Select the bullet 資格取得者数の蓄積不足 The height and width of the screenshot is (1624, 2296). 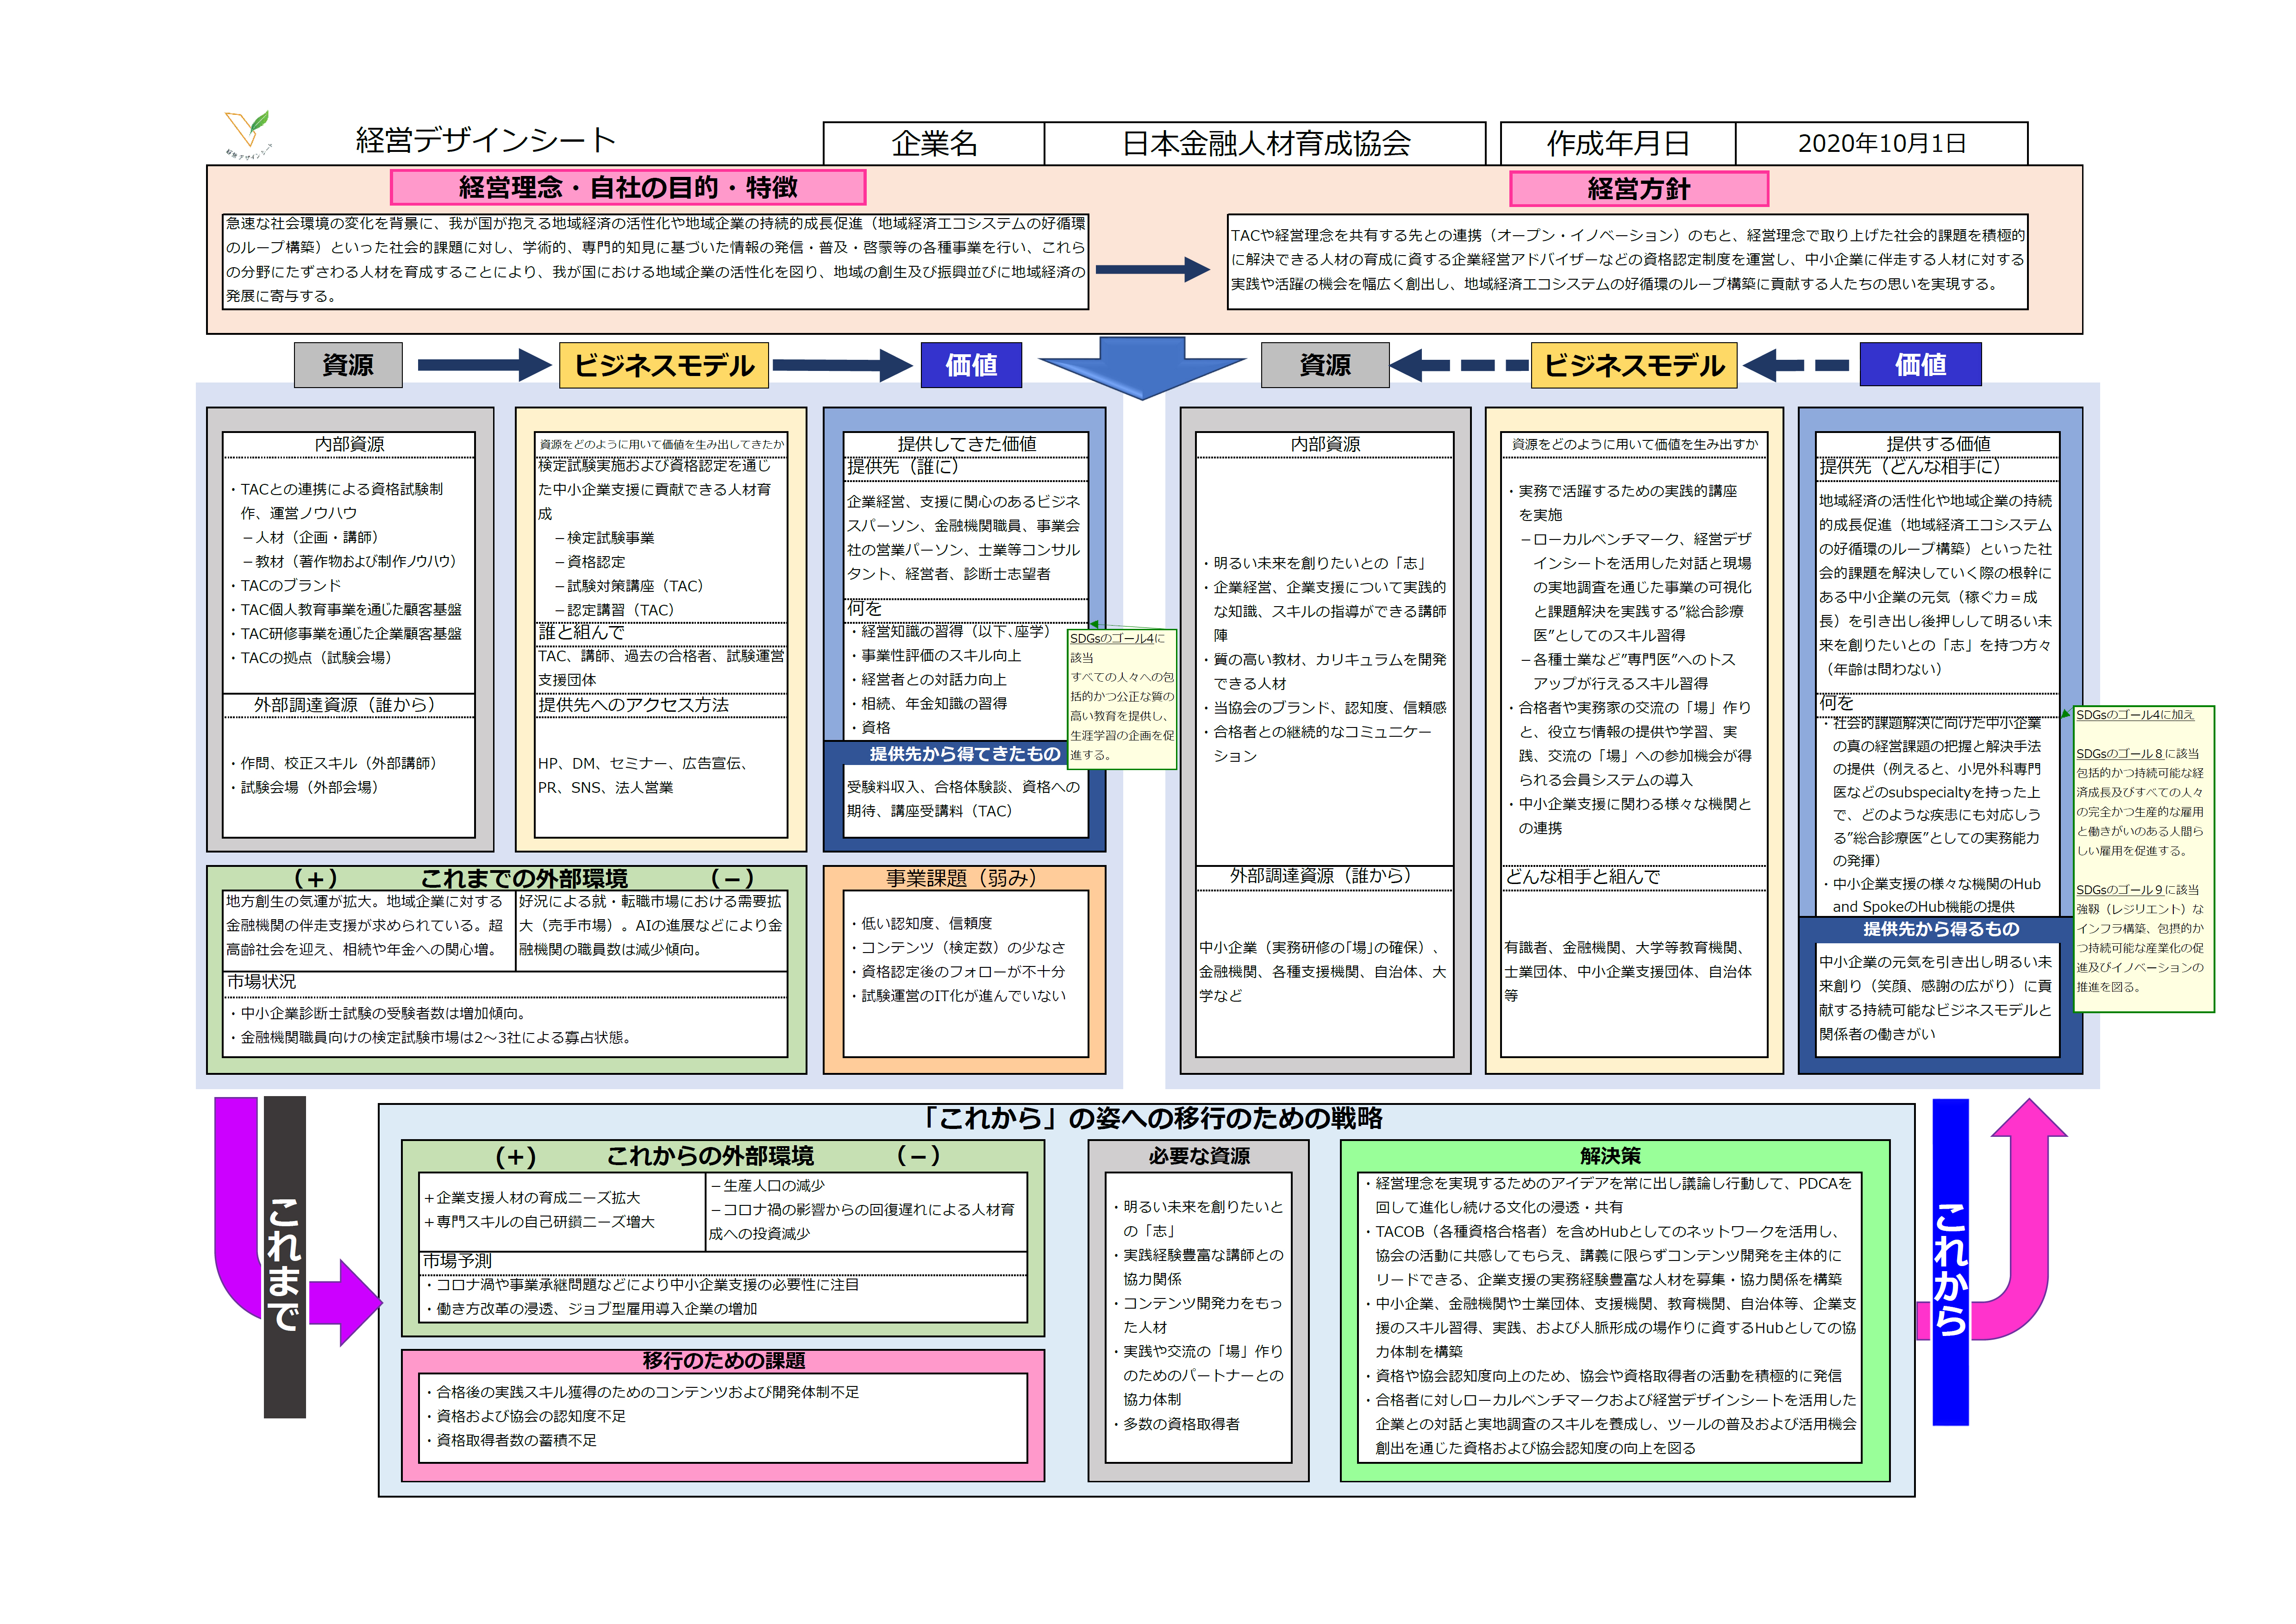pyautogui.click(x=510, y=1441)
